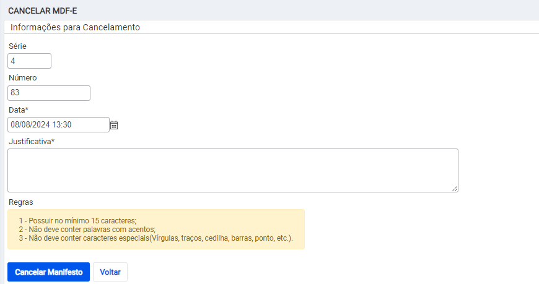Screen dimensions: 539x284
Task: Click the Cancelar Manifesto button
Action: 48,272
